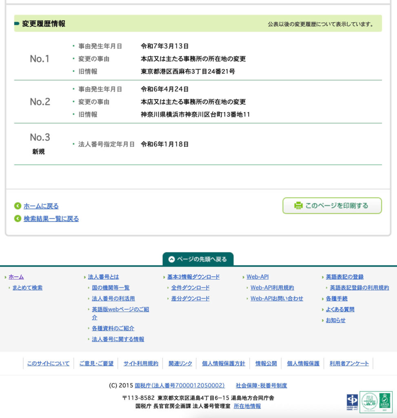Go back via ホームに戻る link
The height and width of the screenshot is (418, 397).
click(x=41, y=206)
